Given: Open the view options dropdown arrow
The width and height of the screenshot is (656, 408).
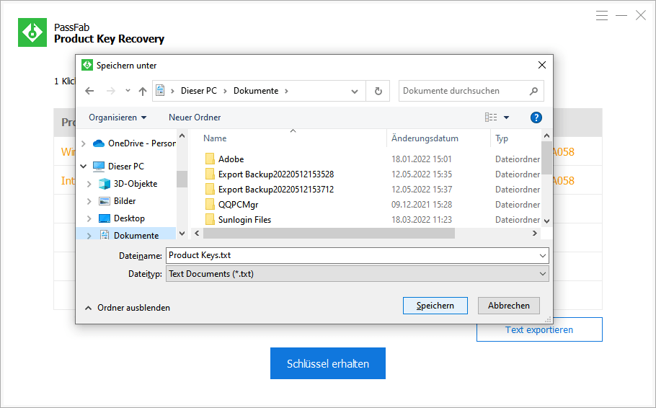Looking at the screenshot, I should pyautogui.click(x=506, y=117).
